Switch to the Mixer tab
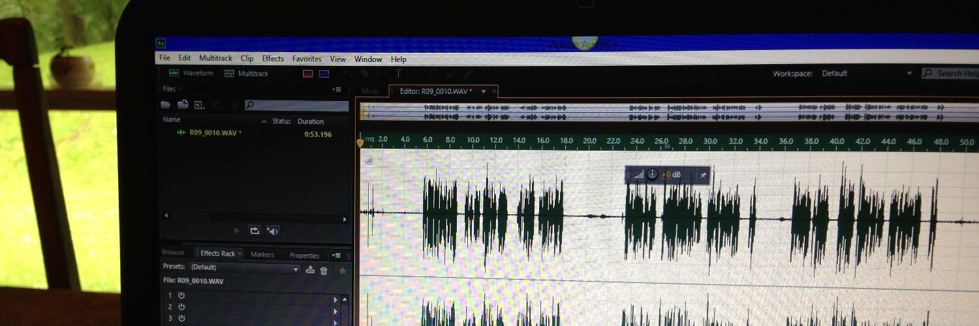 click(x=370, y=91)
